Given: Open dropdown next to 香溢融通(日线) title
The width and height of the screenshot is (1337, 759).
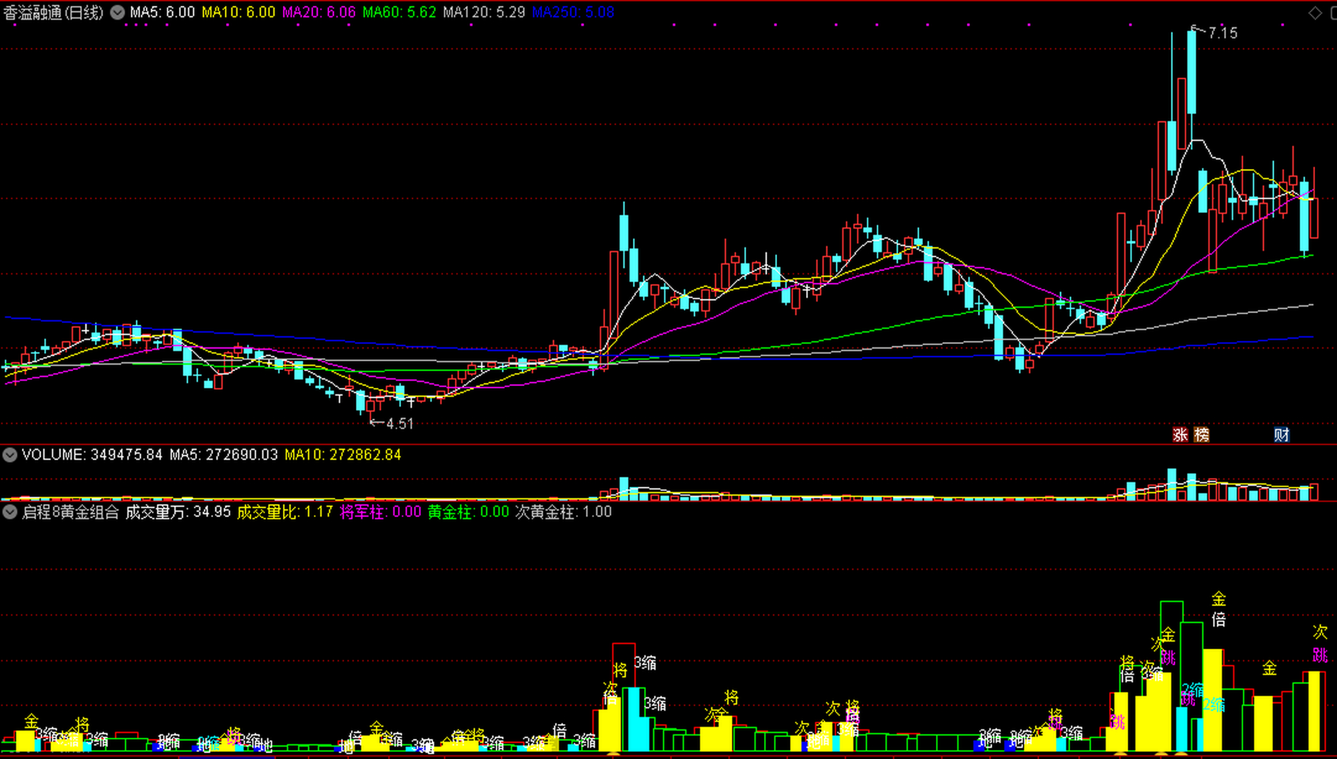Looking at the screenshot, I should tap(117, 12).
